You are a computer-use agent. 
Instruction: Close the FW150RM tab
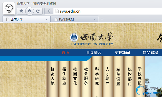[95, 20]
